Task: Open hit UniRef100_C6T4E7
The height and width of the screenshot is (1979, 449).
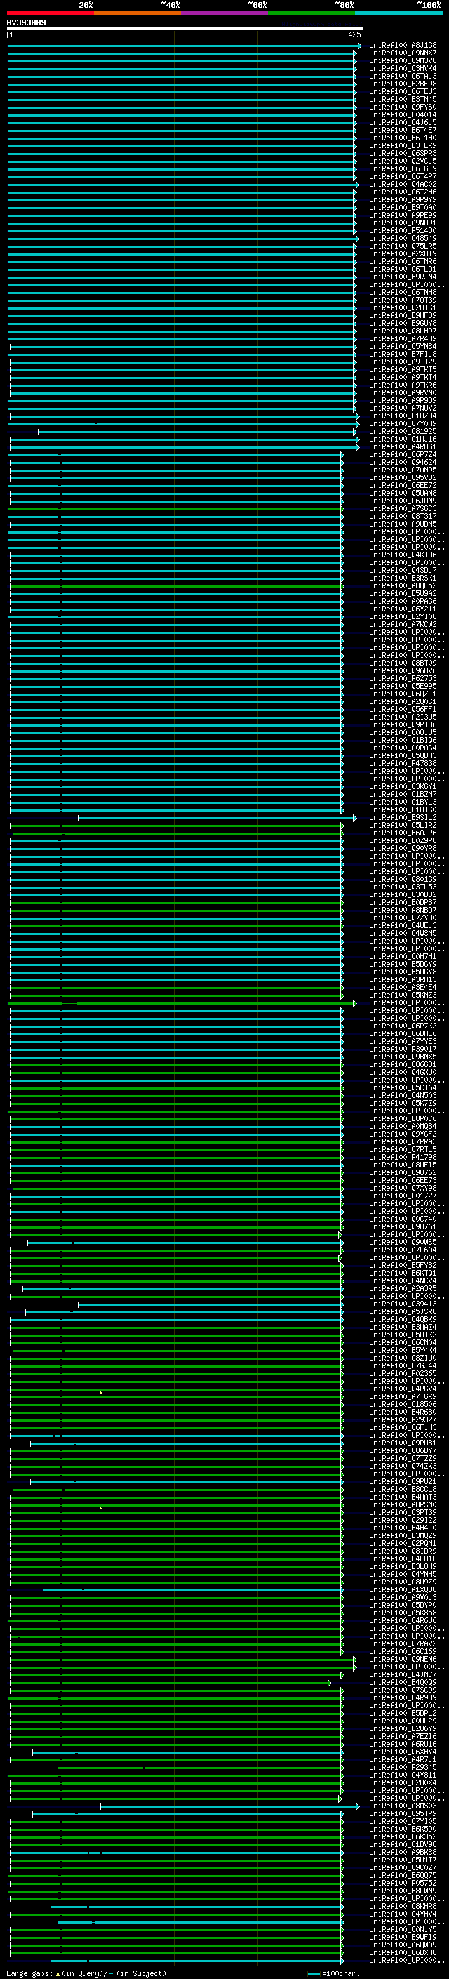Action: tap(402, 131)
